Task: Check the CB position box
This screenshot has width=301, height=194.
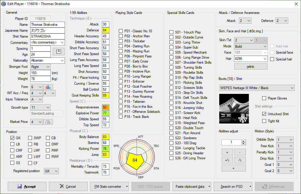Action: [x=48, y=138]
